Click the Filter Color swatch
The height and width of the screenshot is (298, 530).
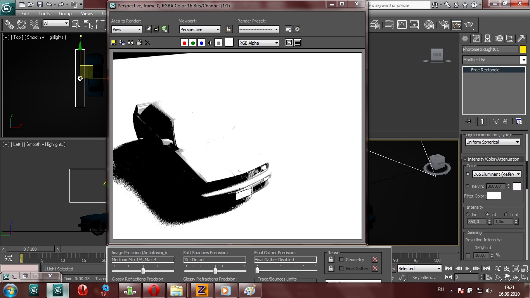tap(494, 196)
